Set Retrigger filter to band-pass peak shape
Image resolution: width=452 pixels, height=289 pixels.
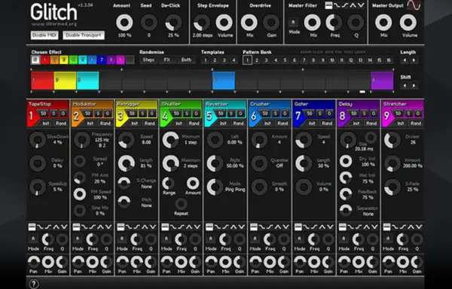[145, 227]
